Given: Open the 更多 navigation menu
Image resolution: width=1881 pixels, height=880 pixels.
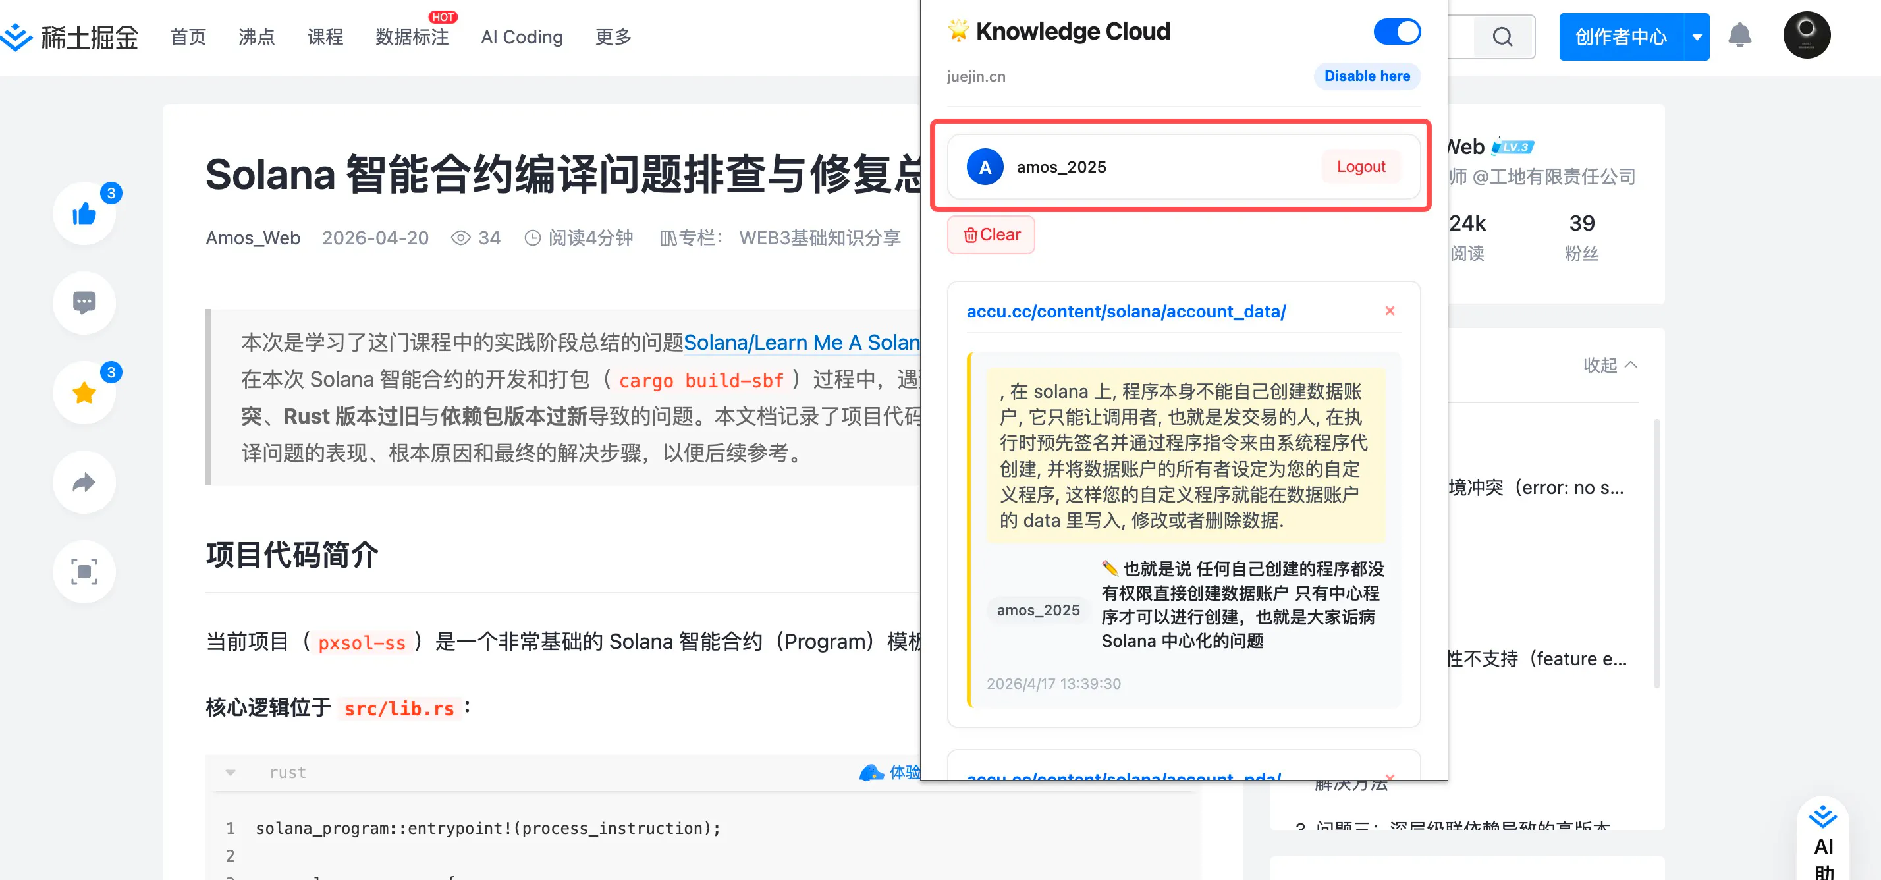Looking at the screenshot, I should (613, 36).
